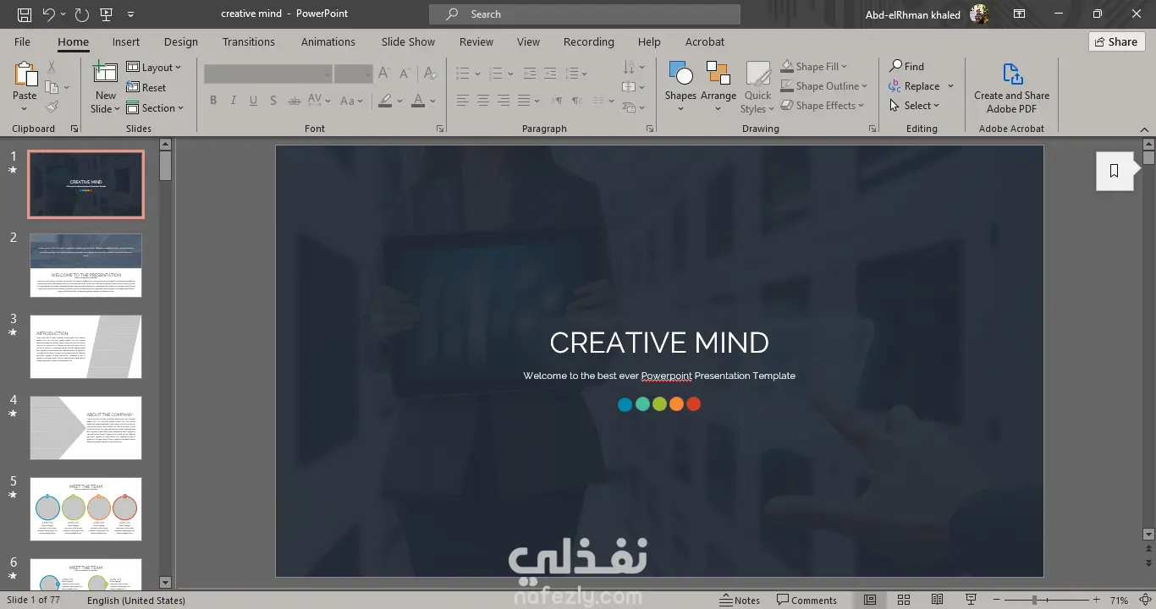Switch to Slide Sorter view in status bar
The height and width of the screenshot is (609, 1156).
click(x=904, y=601)
